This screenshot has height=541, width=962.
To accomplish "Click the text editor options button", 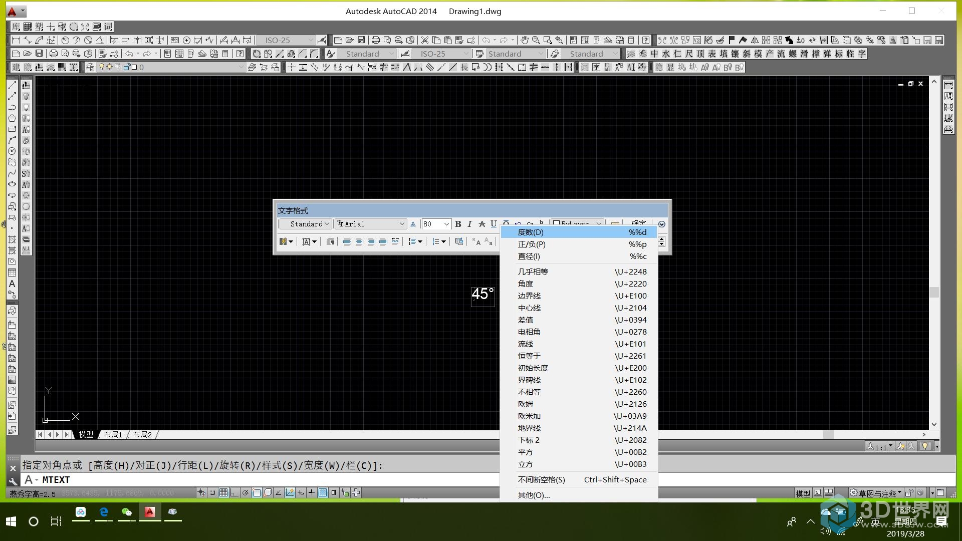I will [x=662, y=224].
